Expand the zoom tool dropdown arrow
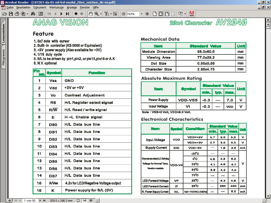The image size is (271, 203). click(101, 14)
